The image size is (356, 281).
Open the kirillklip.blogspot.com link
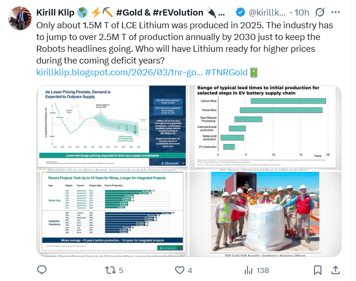click(120, 72)
